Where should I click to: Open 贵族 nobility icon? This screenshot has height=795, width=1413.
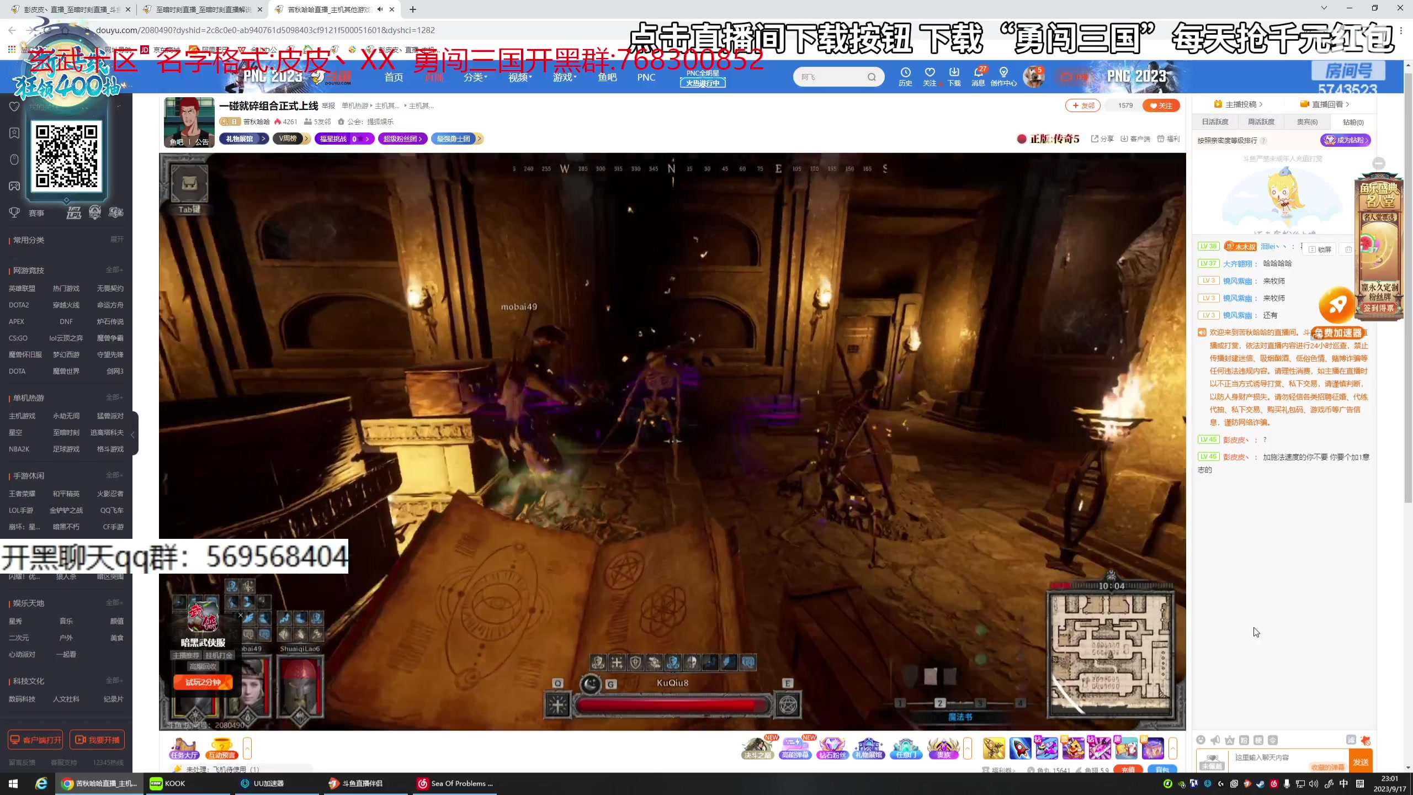pyautogui.click(x=943, y=748)
